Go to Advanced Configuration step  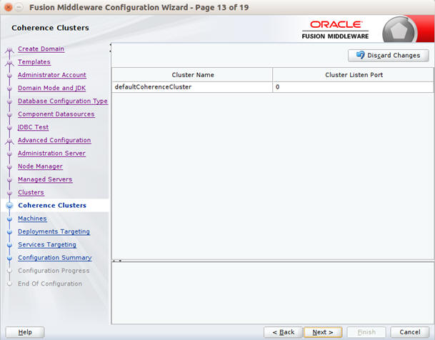(54, 140)
